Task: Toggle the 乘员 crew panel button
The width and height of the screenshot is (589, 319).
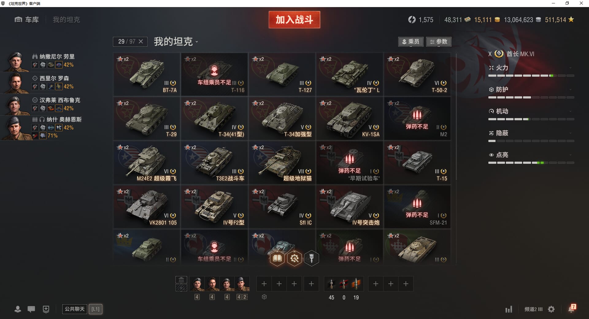Action: (x=411, y=42)
